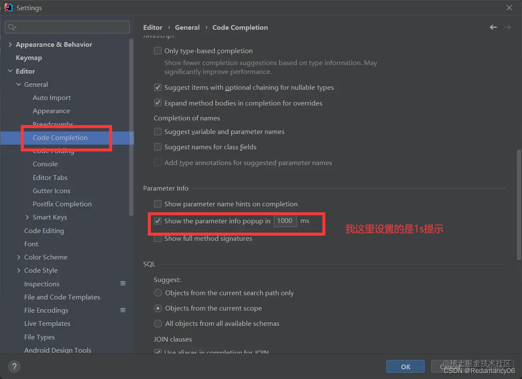
Task: Click the Parameter Info section heading
Action: point(166,188)
